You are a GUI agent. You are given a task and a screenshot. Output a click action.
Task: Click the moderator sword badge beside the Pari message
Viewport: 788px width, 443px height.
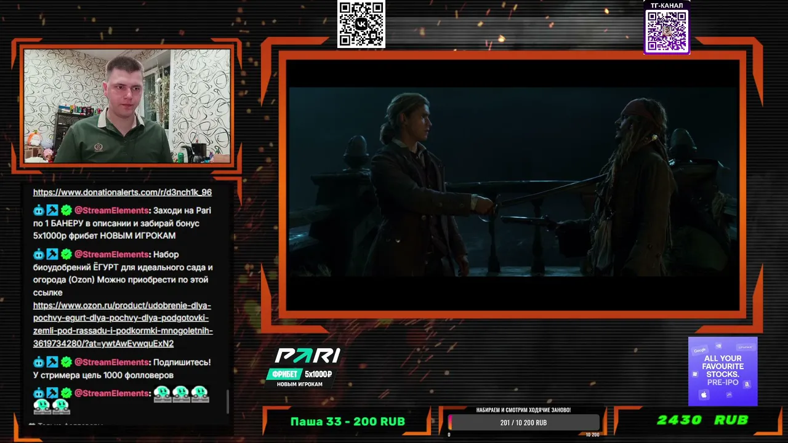tap(52, 210)
